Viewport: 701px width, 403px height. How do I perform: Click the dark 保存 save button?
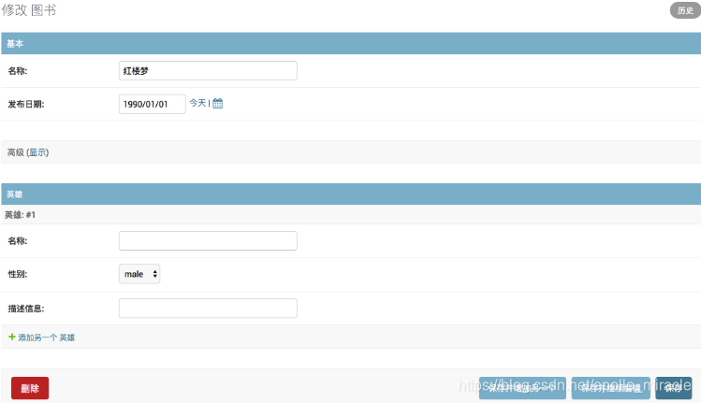pos(673,388)
